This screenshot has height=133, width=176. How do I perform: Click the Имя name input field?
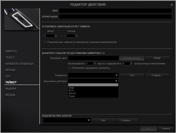[x=115, y=11]
